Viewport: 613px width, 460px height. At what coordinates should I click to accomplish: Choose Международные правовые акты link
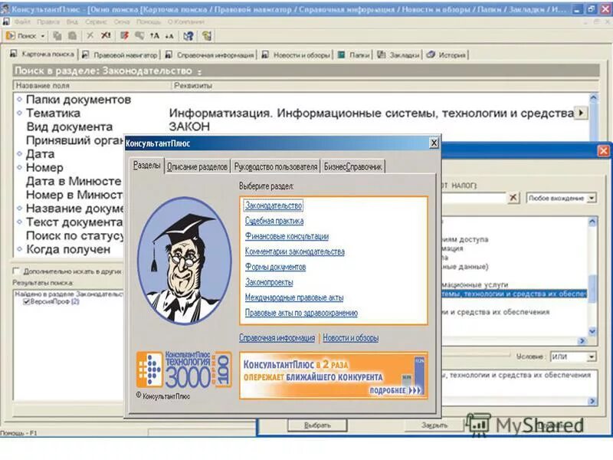pyautogui.click(x=294, y=297)
